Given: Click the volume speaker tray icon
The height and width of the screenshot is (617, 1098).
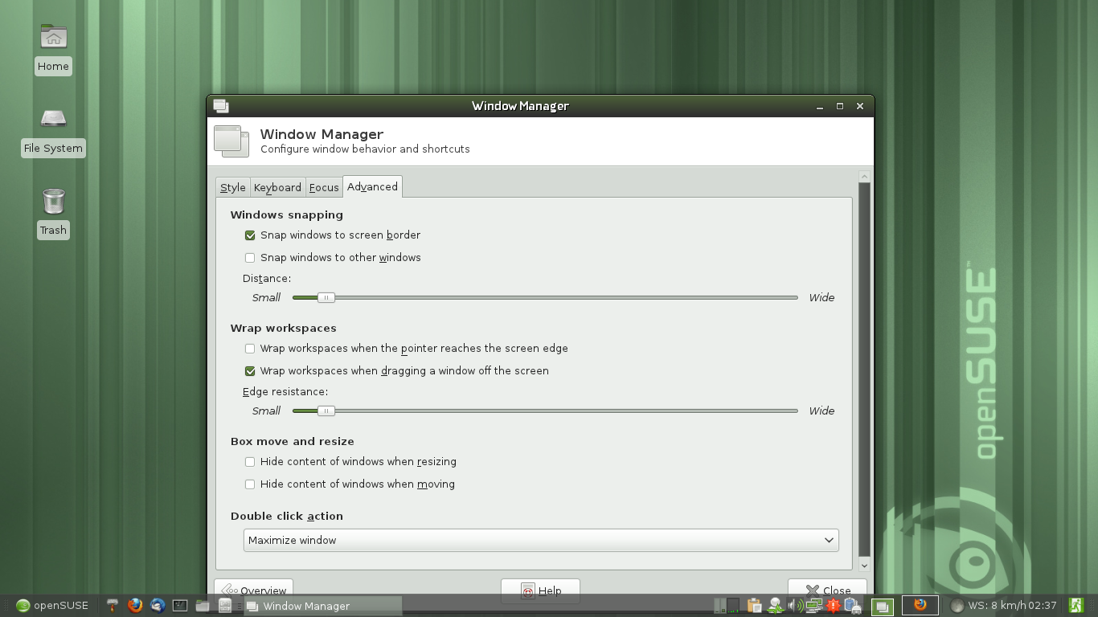Looking at the screenshot, I should tap(794, 606).
